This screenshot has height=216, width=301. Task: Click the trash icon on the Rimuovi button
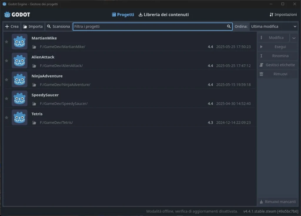[x=261, y=74]
